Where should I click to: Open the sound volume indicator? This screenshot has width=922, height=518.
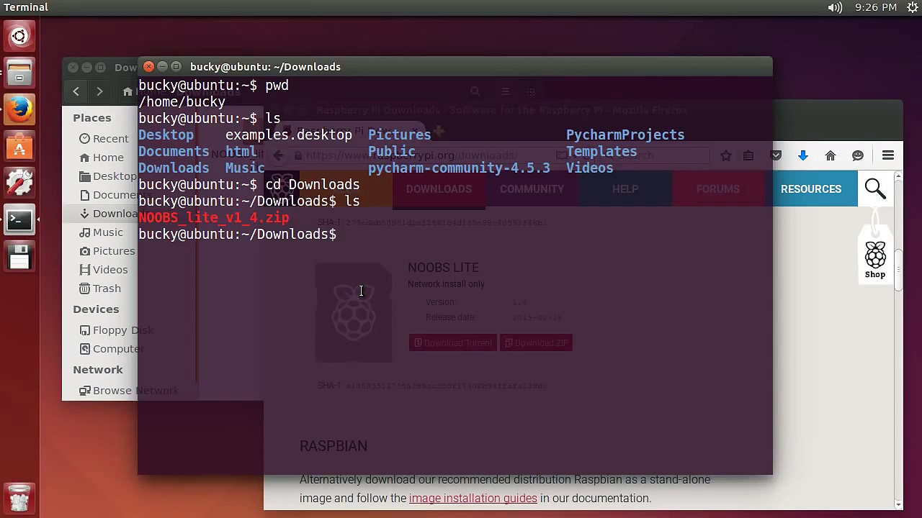(835, 7)
